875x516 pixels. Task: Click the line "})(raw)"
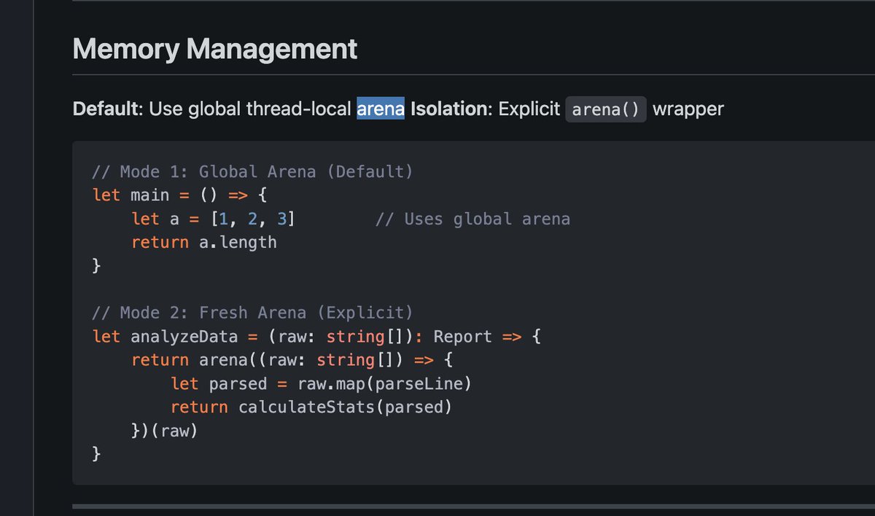pos(165,430)
